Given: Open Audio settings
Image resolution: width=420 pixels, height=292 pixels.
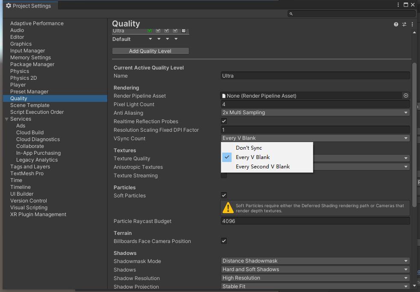Looking at the screenshot, I should [x=17, y=30].
